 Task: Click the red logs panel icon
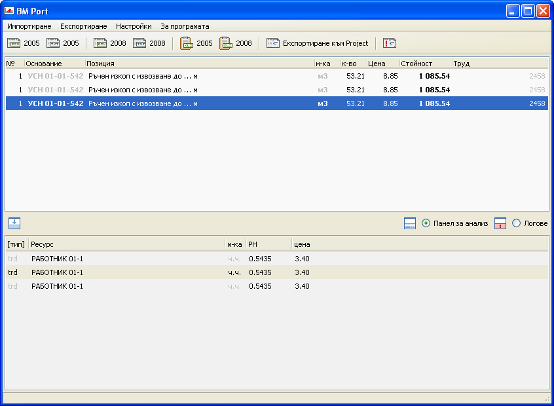(x=500, y=223)
